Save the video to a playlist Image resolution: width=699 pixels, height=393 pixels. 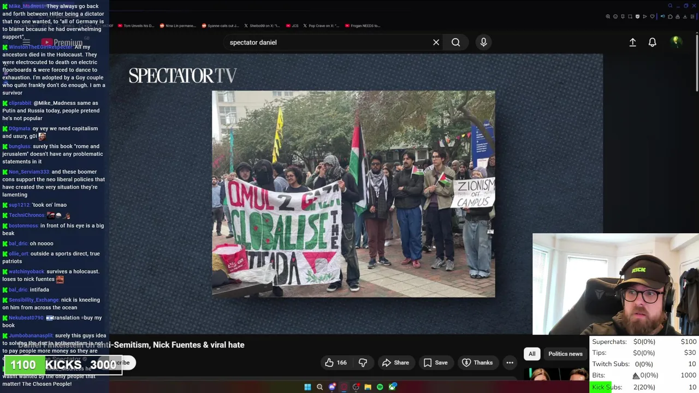point(435,362)
